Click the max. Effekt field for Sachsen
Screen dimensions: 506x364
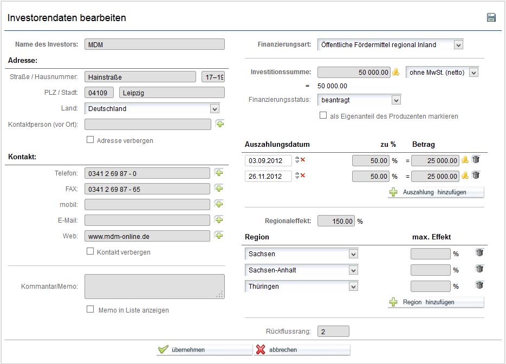tap(431, 254)
